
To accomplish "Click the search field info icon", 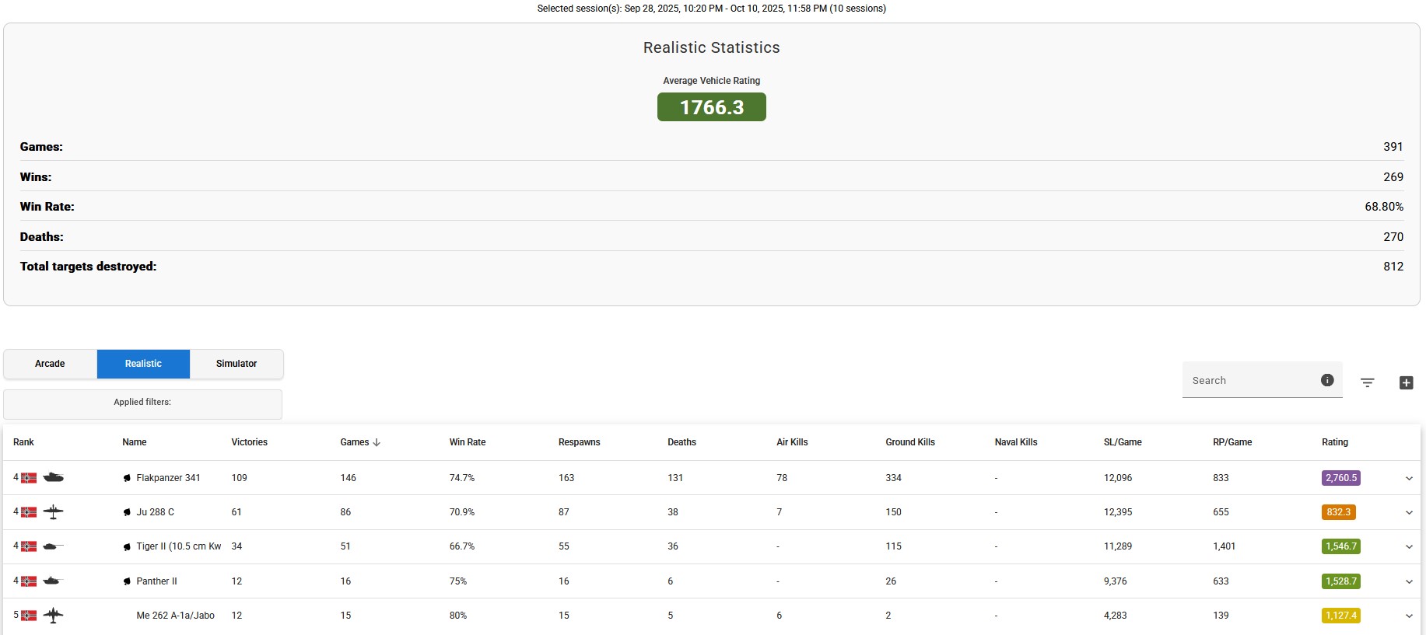I will pyautogui.click(x=1327, y=380).
